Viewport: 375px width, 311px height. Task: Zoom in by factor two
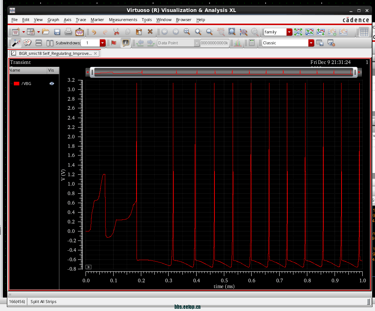(x=198, y=32)
